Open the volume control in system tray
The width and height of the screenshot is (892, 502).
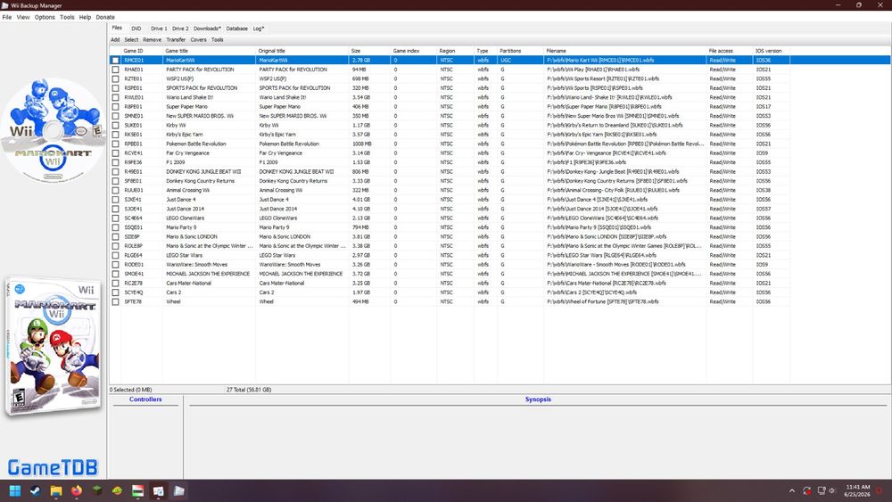(831, 490)
